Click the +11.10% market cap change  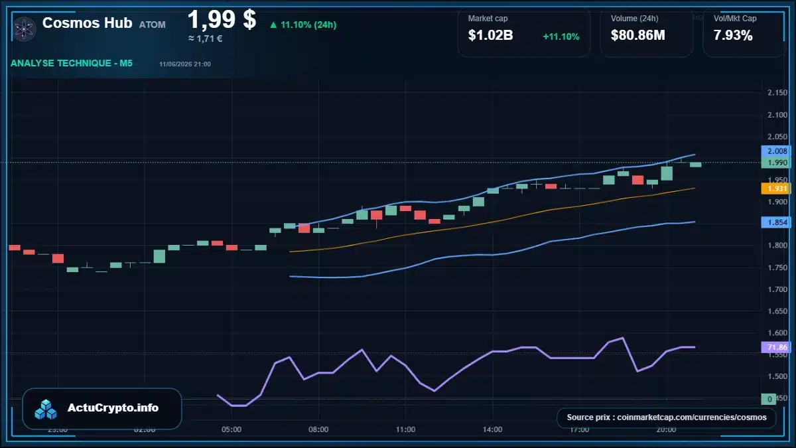tap(561, 37)
